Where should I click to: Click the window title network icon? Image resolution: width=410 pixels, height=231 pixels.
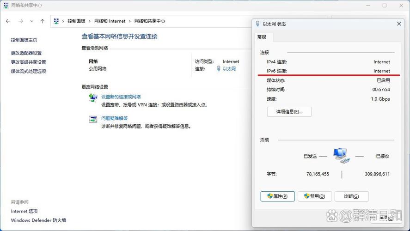6,6
